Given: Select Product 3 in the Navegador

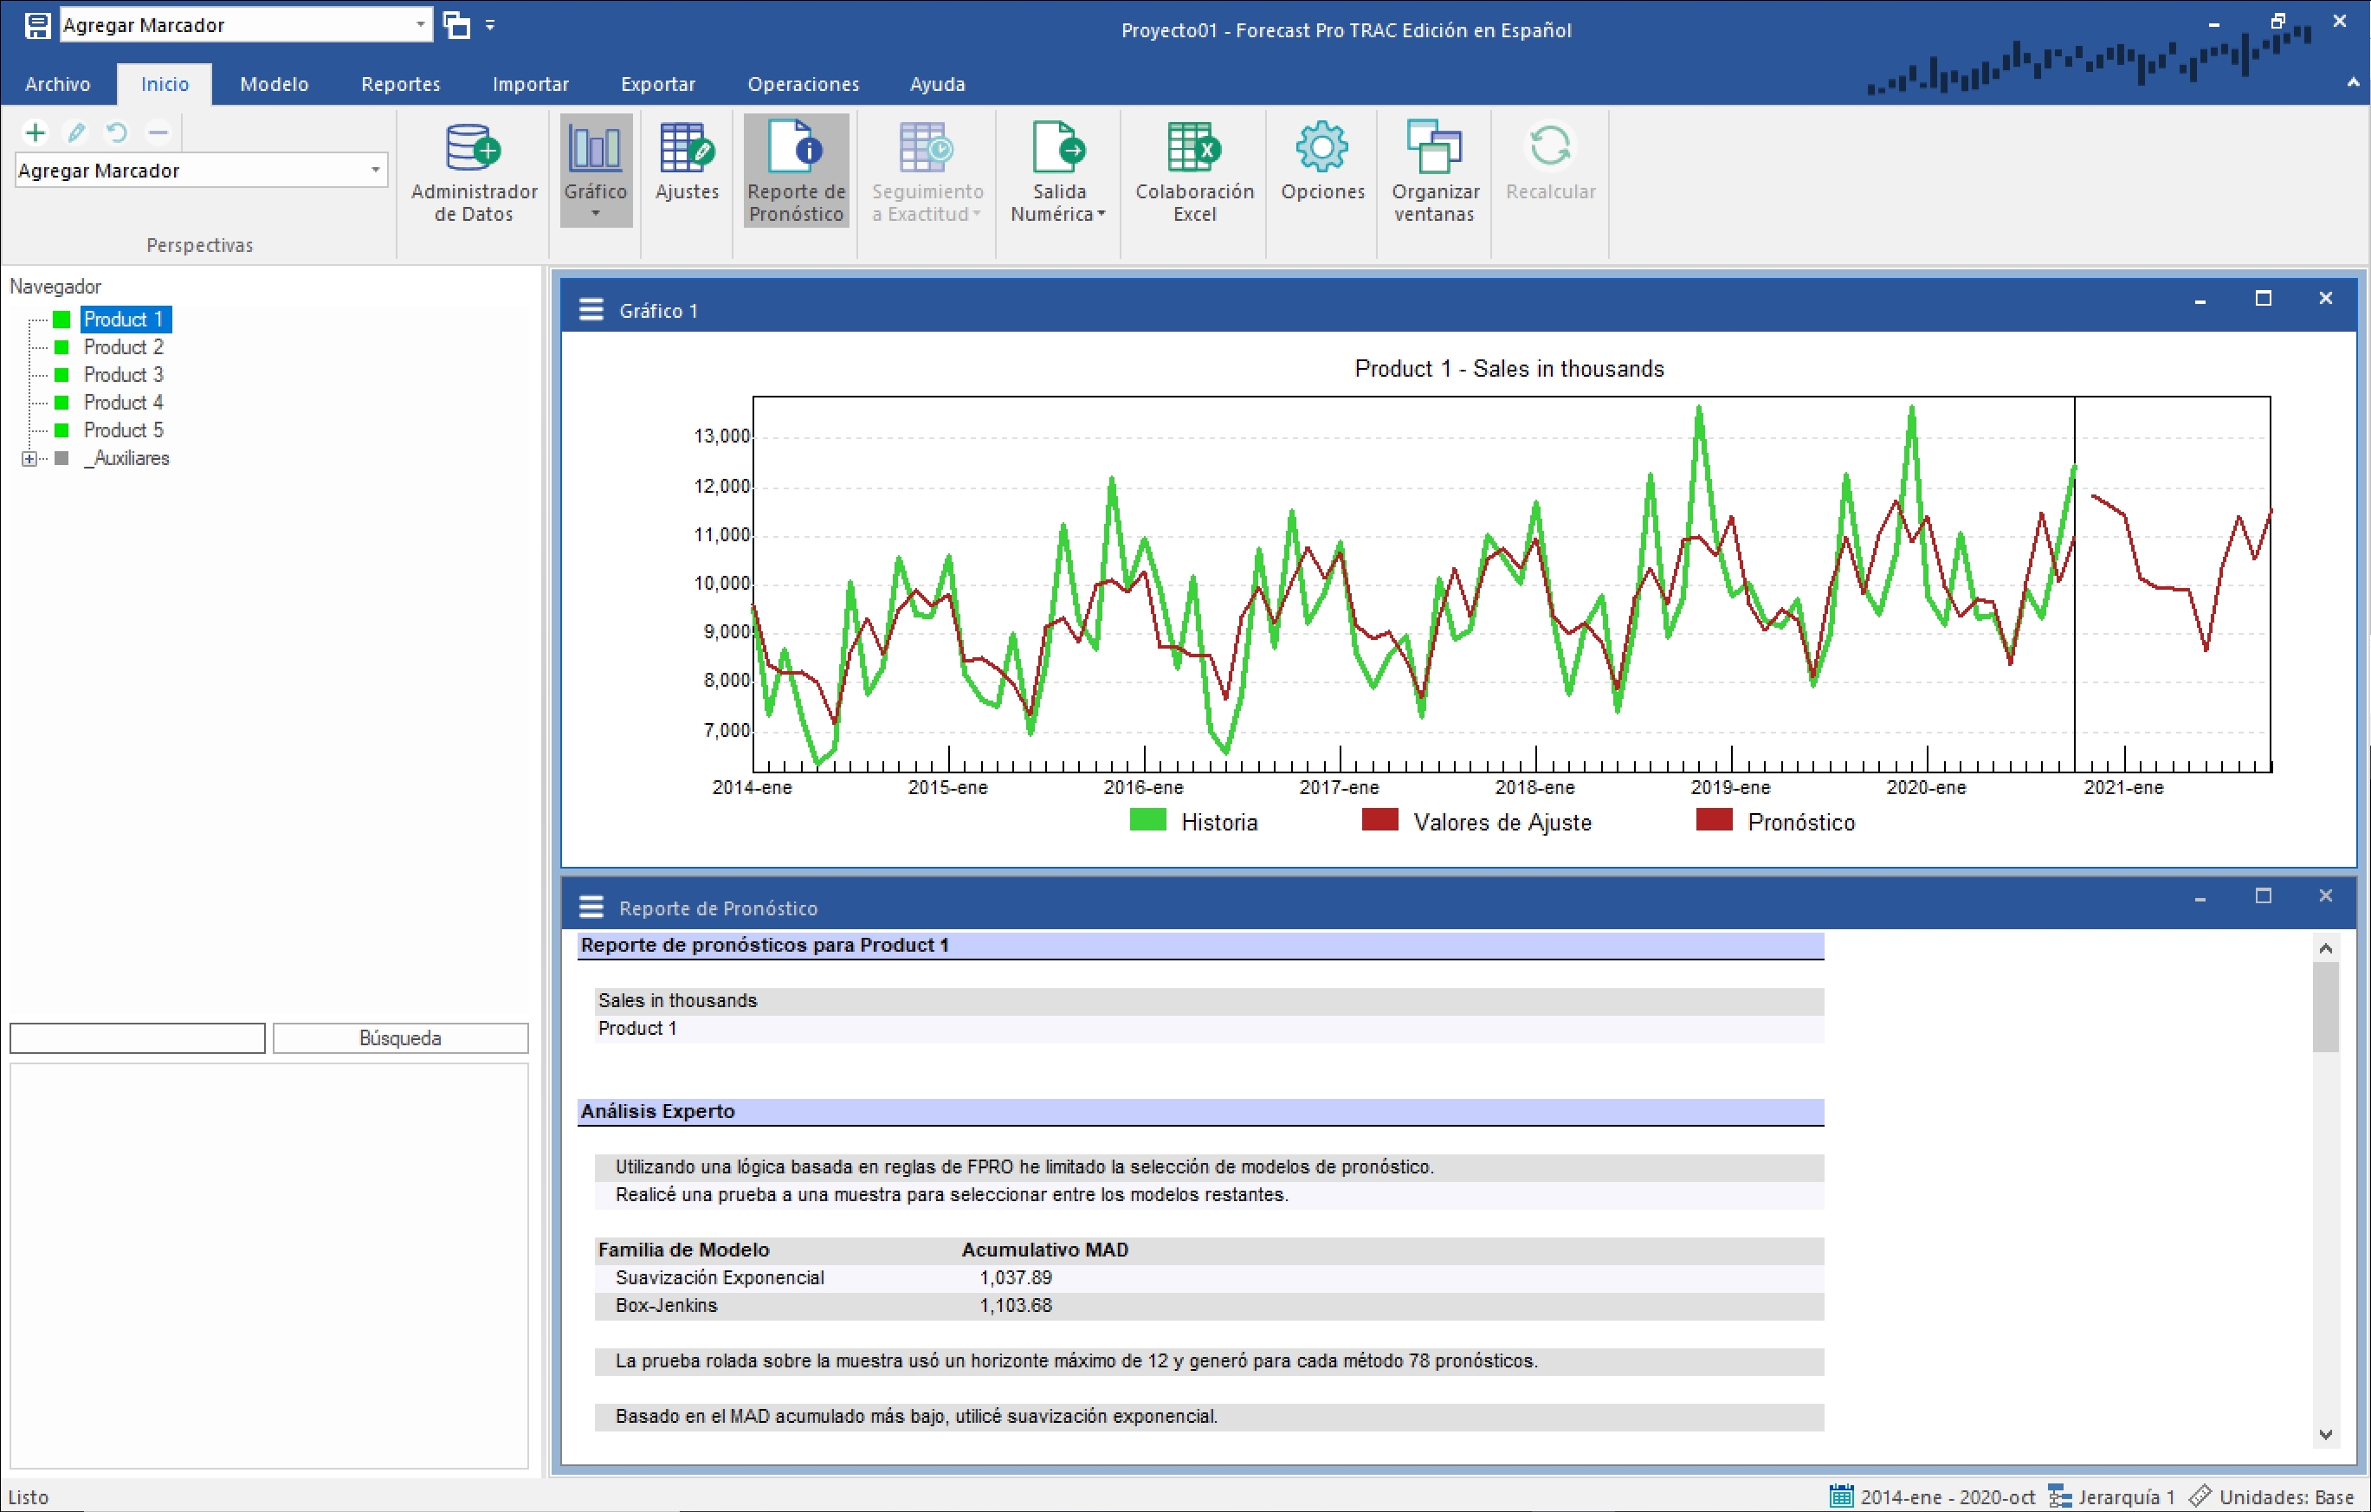Looking at the screenshot, I should click(x=123, y=375).
